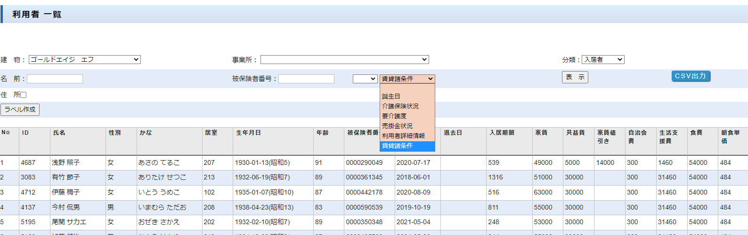Toggle the 住所 checkbox
Viewport: 748px width, 235px height.
(24, 95)
